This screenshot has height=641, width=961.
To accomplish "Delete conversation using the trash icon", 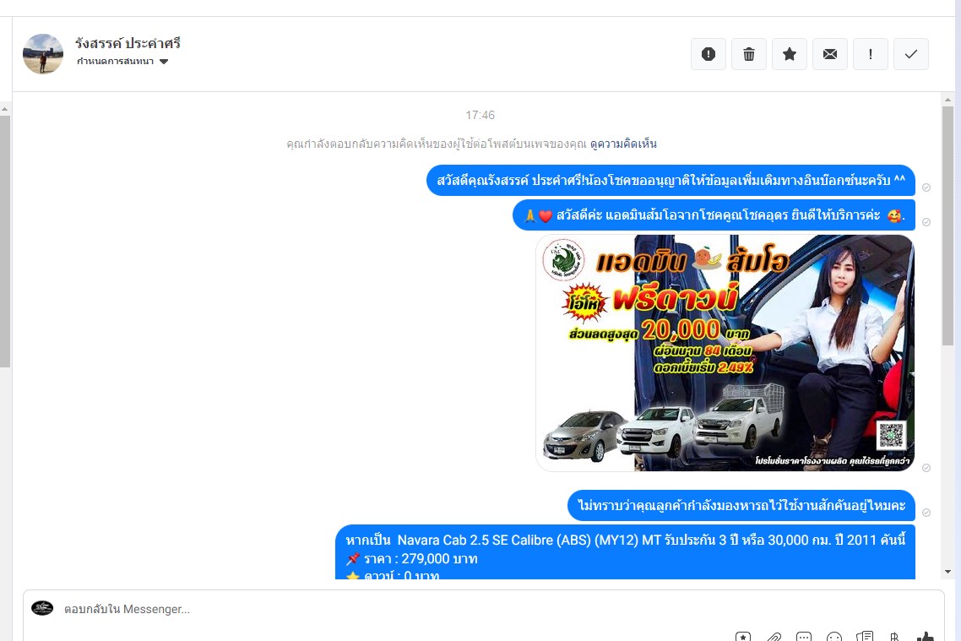I will pyautogui.click(x=748, y=54).
